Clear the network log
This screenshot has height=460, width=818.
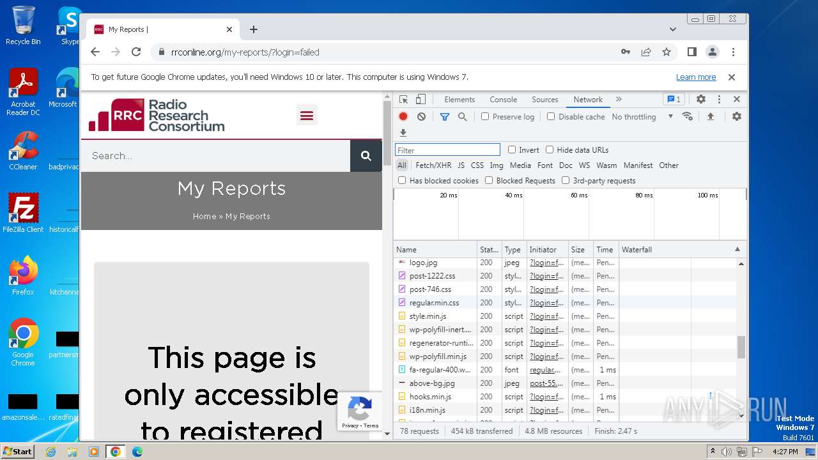click(421, 117)
